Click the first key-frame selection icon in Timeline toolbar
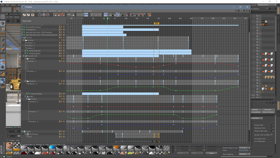 tap(55, 15)
